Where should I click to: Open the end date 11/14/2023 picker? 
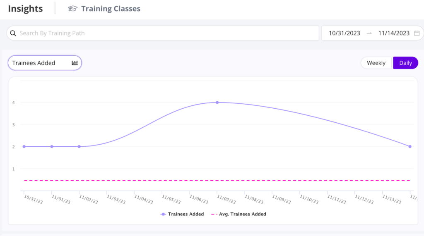pyautogui.click(x=394, y=33)
